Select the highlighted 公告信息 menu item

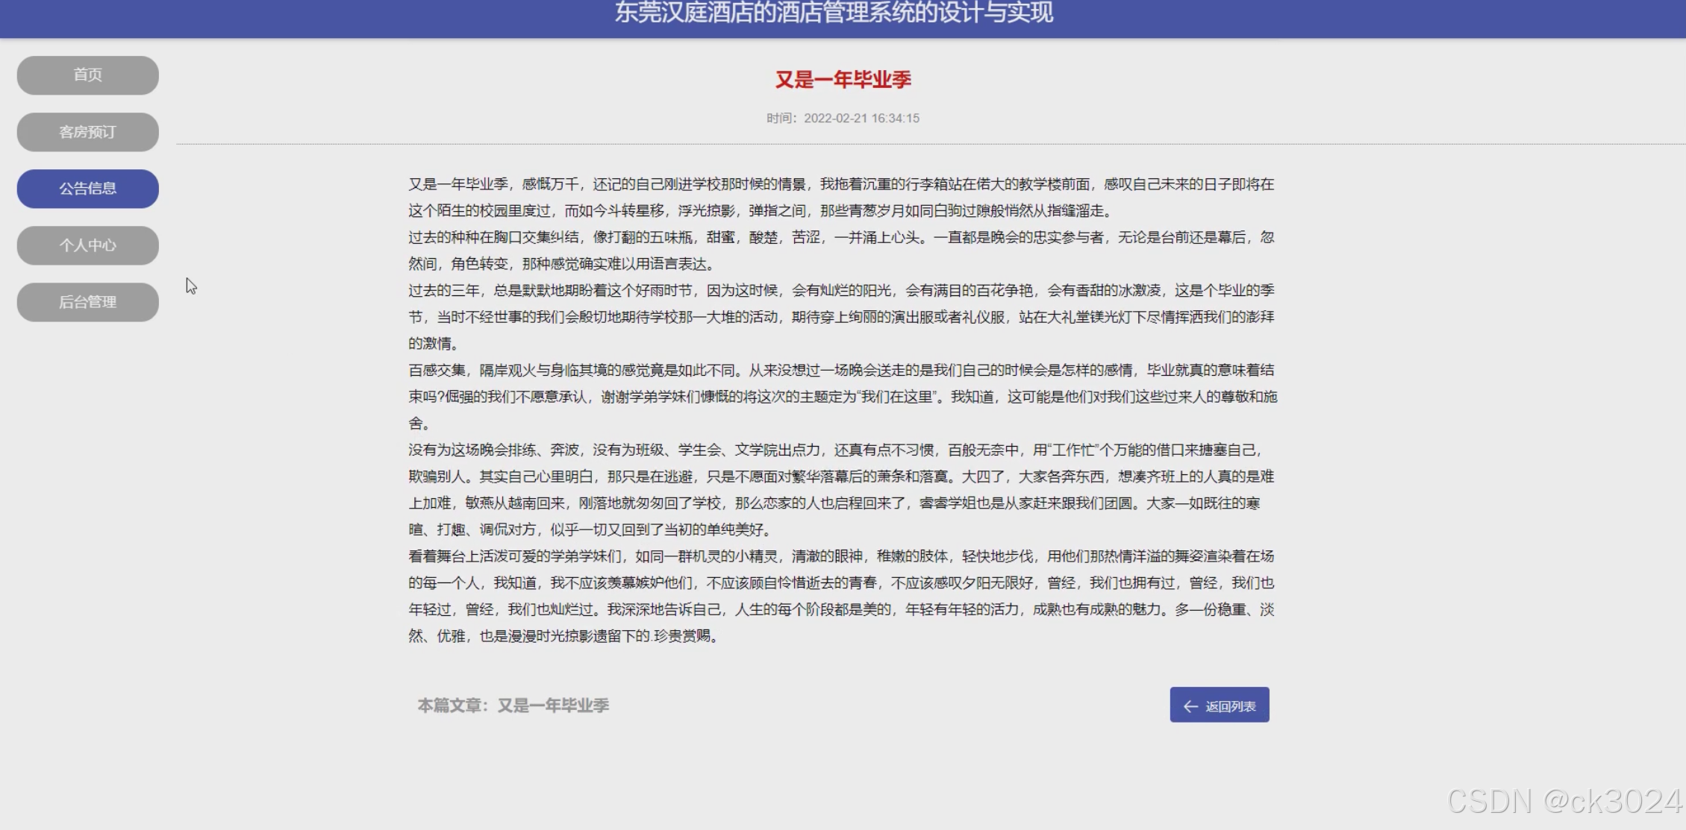[x=88, y=189]
